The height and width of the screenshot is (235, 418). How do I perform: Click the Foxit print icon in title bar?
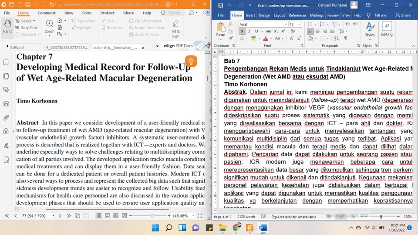coord(28,4)
